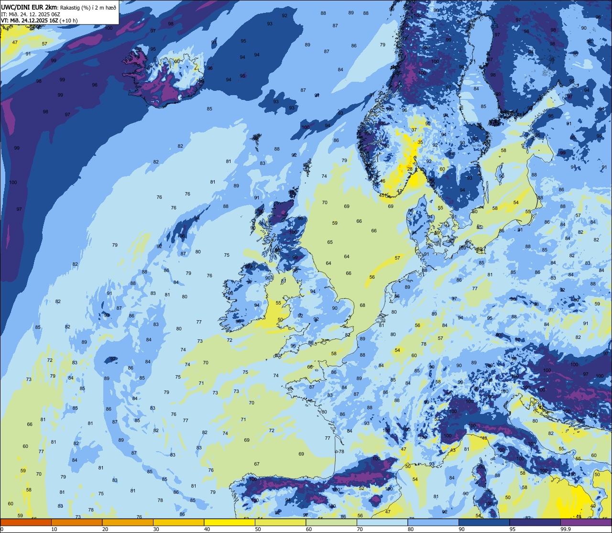Click the humidity value 37 in southern Norway
Screen dimensions: 612x533
(x=414, y=130)
